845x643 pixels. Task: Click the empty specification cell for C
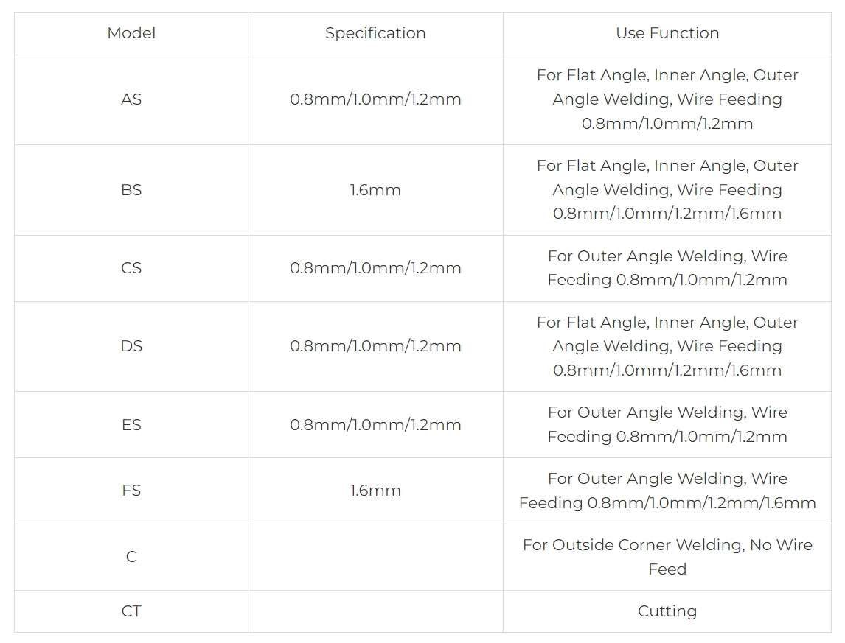(x=375, y=557)
